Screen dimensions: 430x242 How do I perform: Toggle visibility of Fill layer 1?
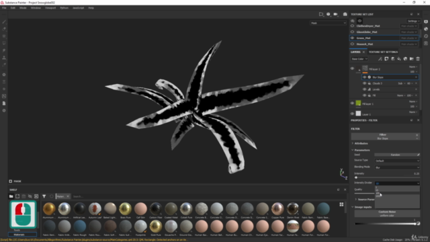(x=352, y=104)
